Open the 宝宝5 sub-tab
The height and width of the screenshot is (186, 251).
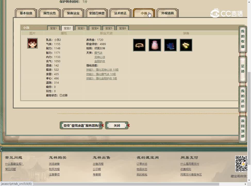point(109,28)
